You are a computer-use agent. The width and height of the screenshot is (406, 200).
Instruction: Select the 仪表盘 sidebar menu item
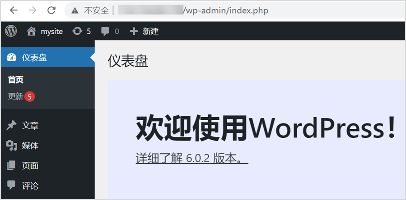click(34, 58)
